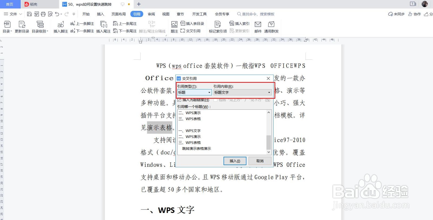Open 引用内容 dropdown showing 标题文字
The width and height of the screenshot is (433, 220).
242,92
